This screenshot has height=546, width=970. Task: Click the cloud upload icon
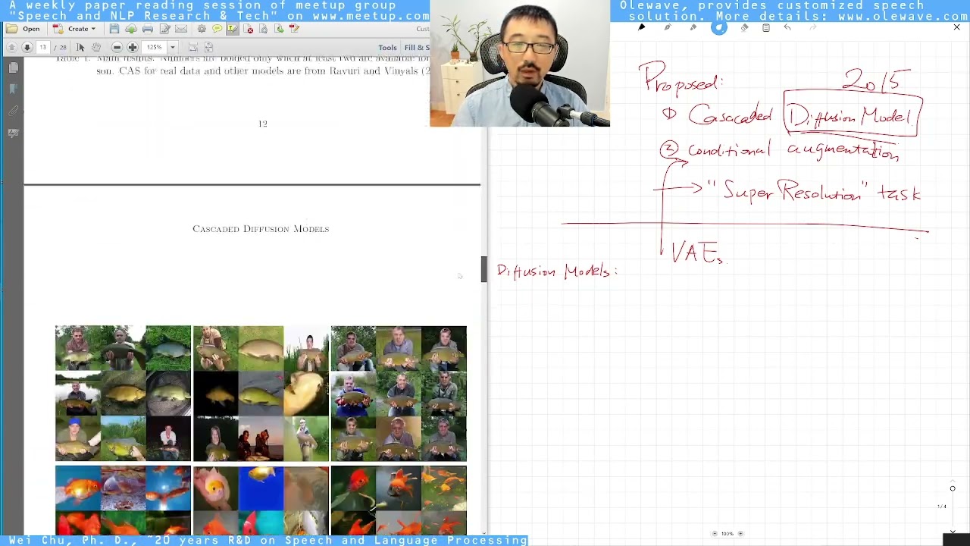pyautogui.click(x=130, y=29)
